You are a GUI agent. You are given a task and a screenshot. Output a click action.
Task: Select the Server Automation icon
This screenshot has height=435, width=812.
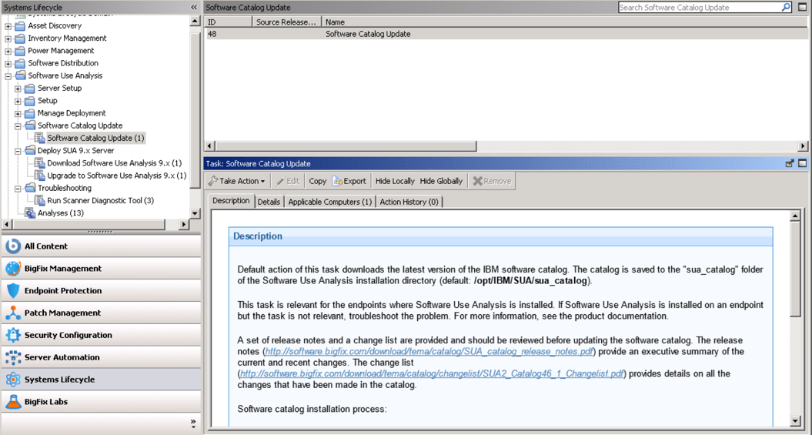tap(12, 358)
